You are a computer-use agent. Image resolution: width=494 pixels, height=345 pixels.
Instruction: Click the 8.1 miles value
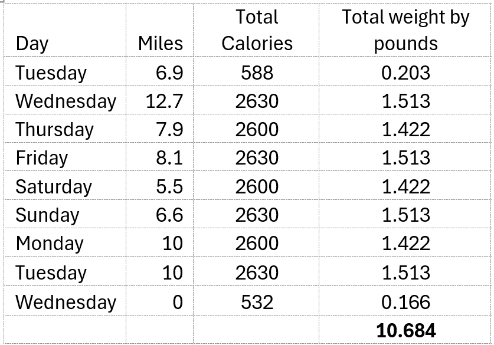[x=169, y=158]
